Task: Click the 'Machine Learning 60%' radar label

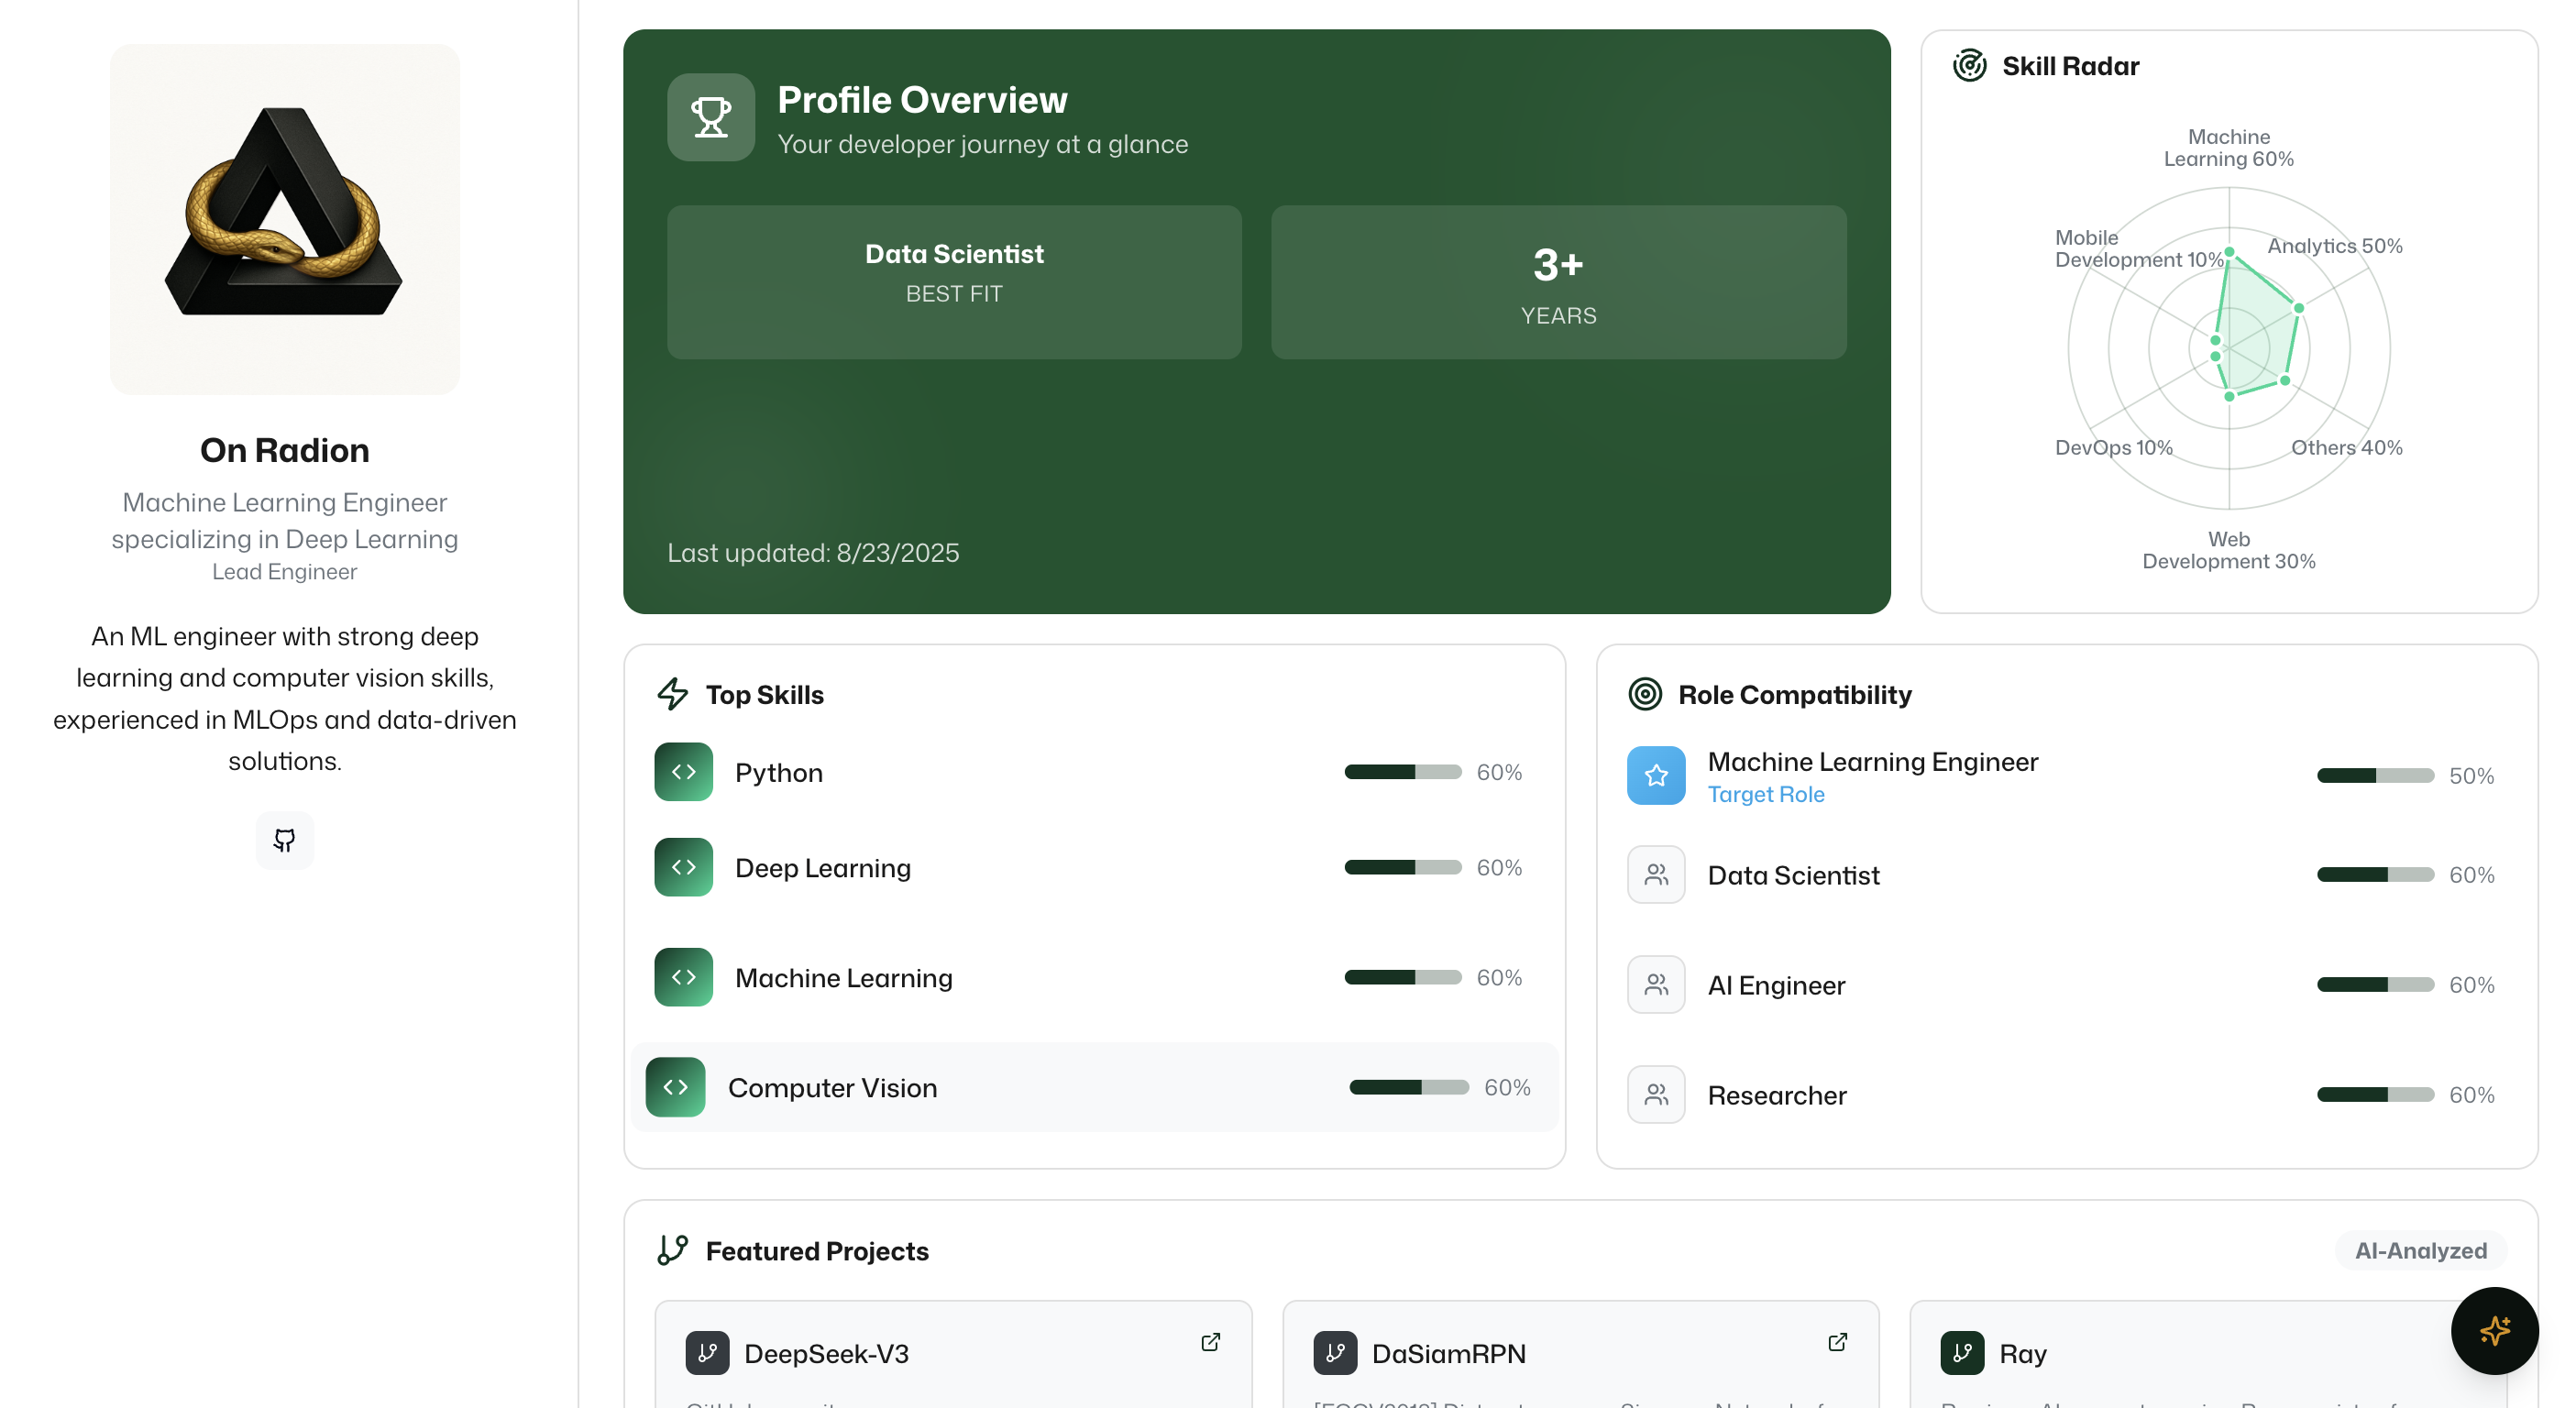Action: (x=2229, y=148)
